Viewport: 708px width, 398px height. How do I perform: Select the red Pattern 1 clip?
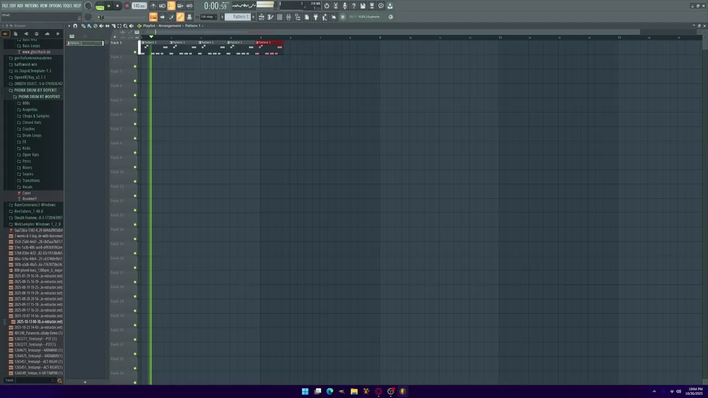(269, 48)
